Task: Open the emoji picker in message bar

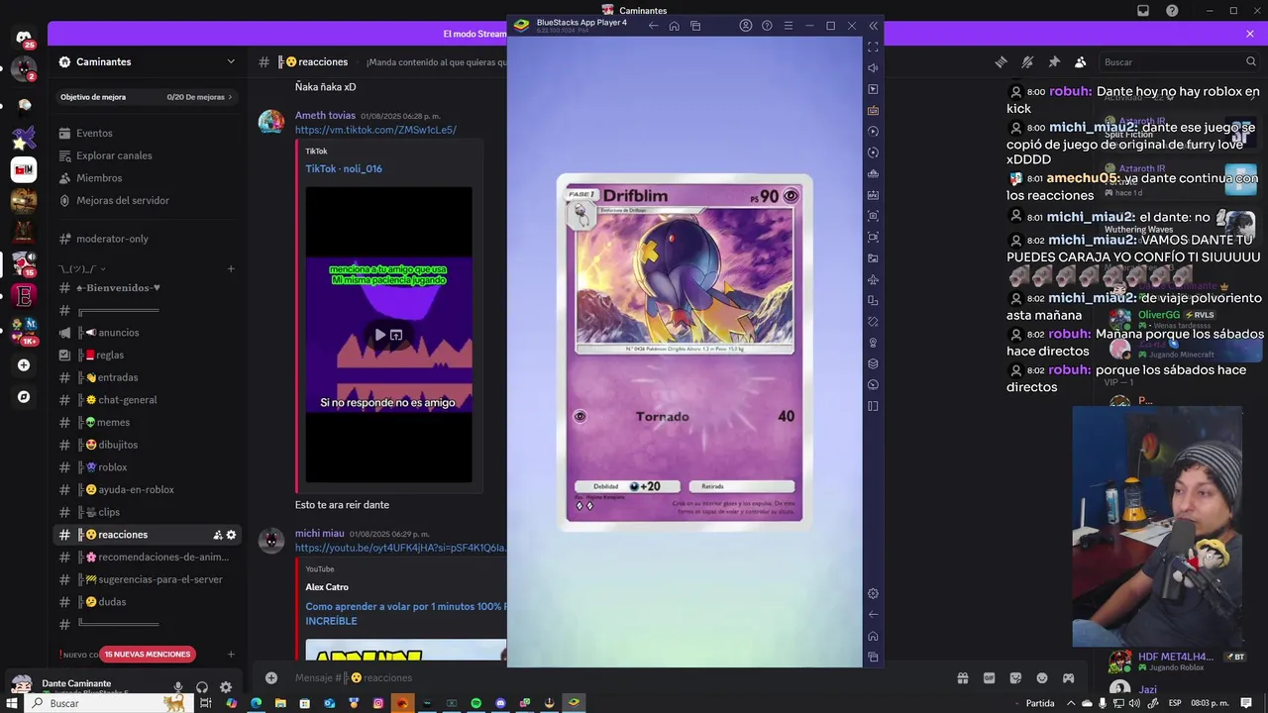Action: point(1041,677)
